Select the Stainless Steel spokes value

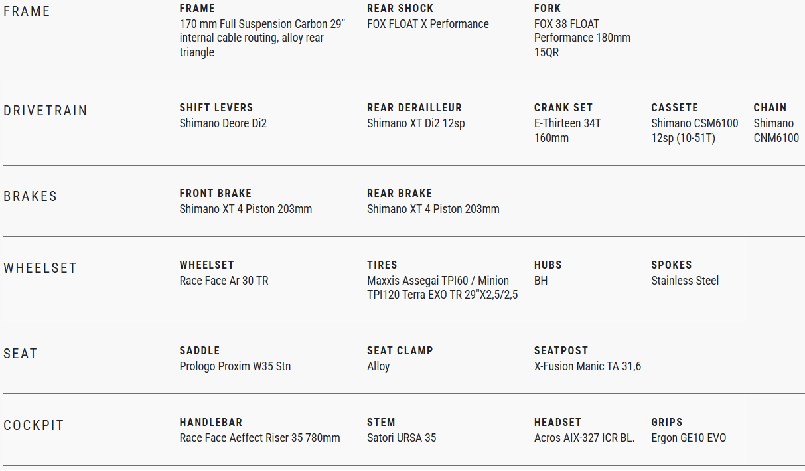point(685,281)
